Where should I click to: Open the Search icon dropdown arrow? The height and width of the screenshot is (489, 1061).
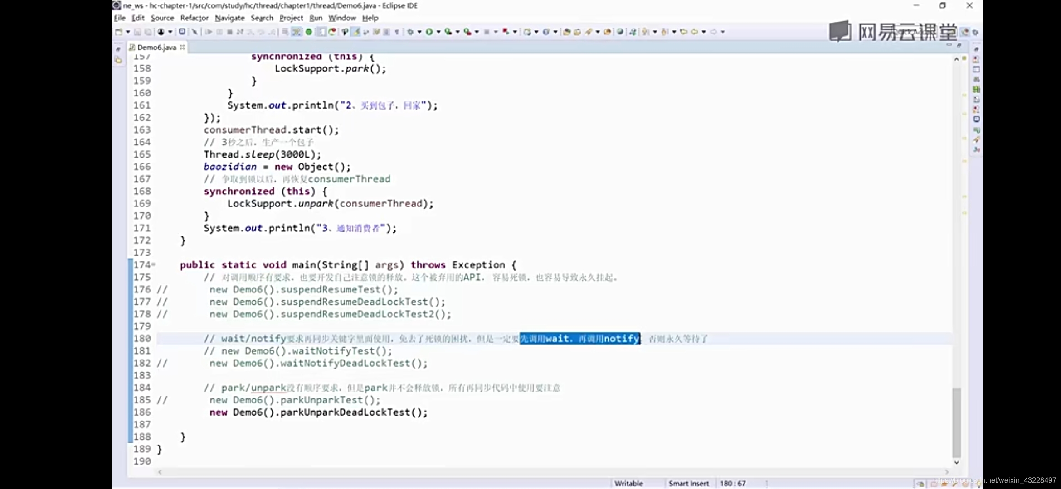point(598,32)
